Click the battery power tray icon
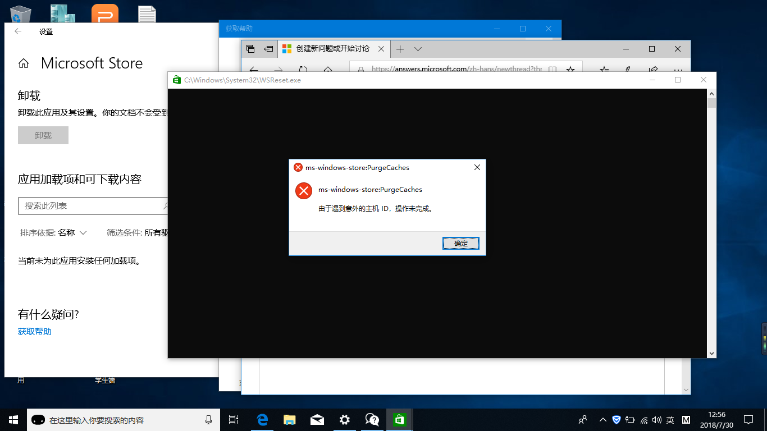 (x=630, y=419)
